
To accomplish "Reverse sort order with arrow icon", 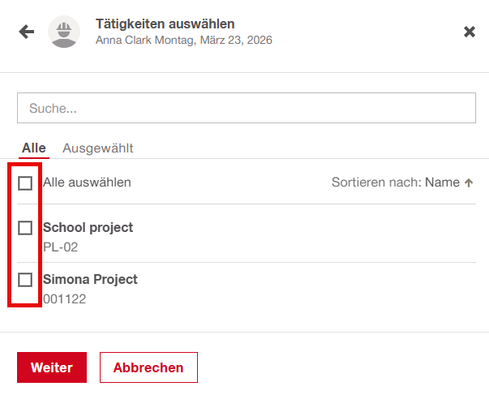I will 469,182.
